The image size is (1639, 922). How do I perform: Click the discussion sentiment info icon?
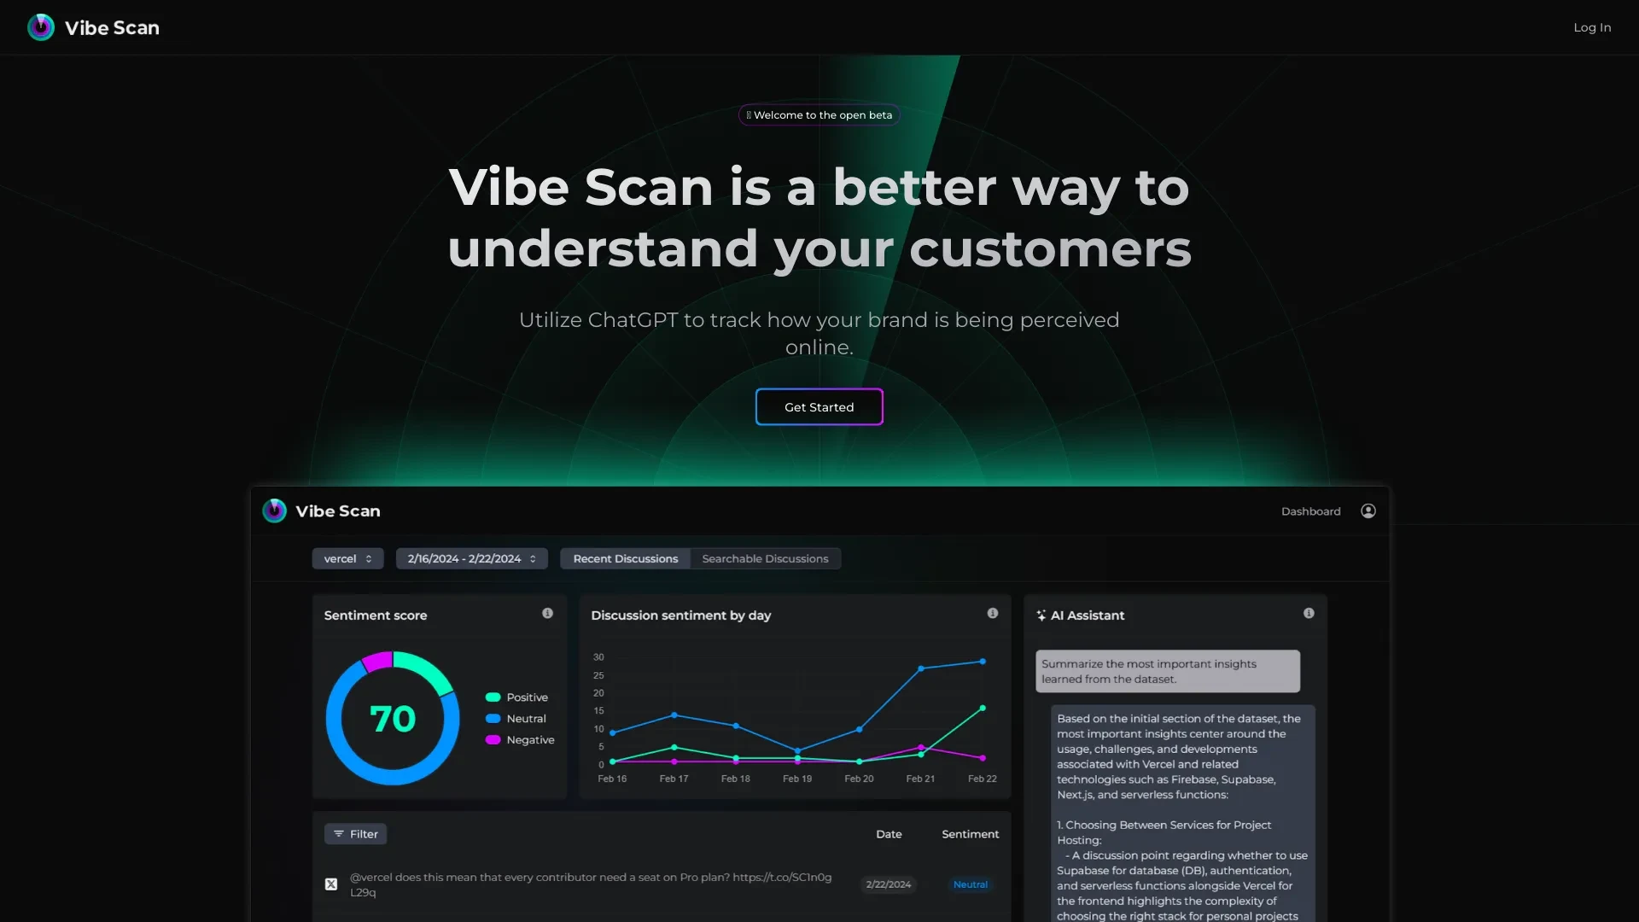coord(993,612)
